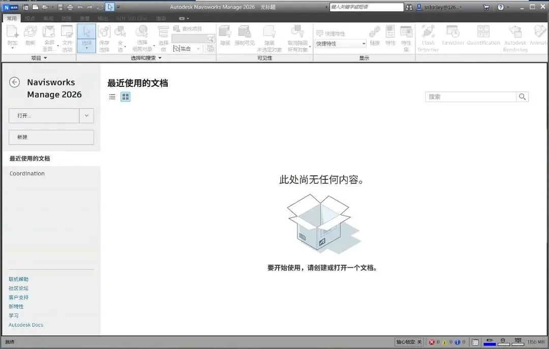
Task: Open the Clash Detective tool
Action: [428, 39]
